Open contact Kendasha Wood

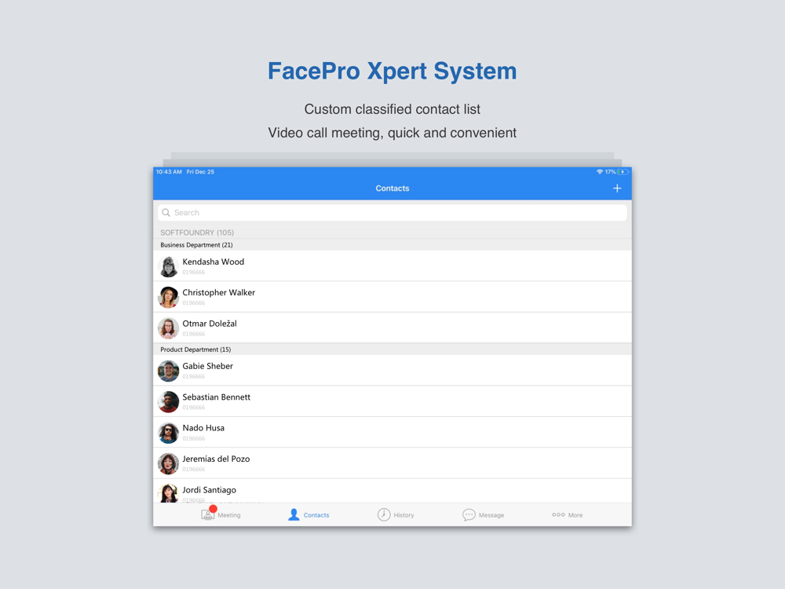(392, 266)
